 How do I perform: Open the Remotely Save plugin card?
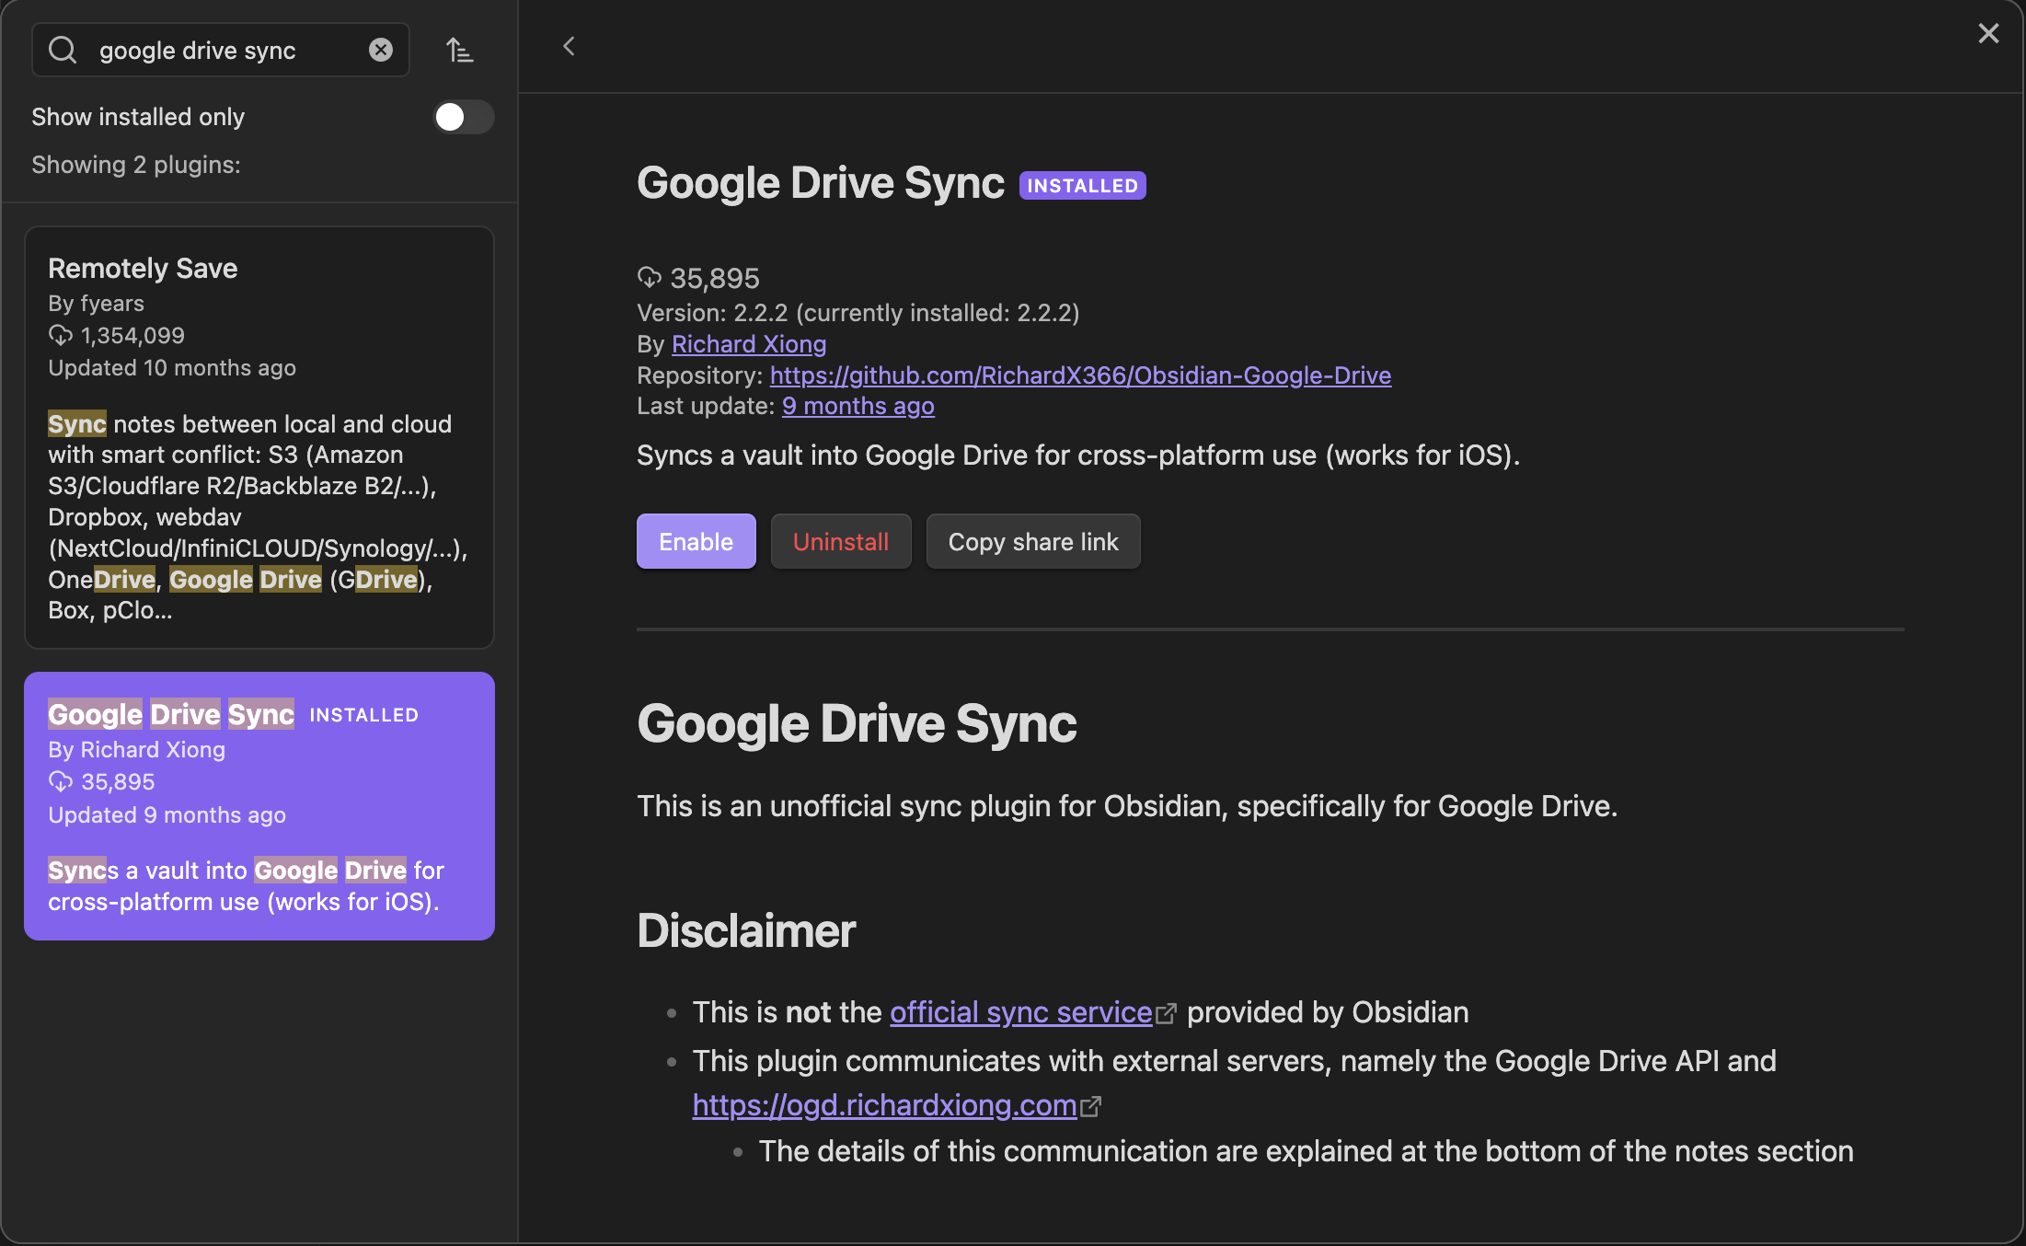click(x=259, y=438)
